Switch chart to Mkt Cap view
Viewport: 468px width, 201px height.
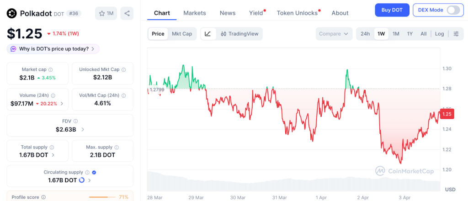(182, 34)
